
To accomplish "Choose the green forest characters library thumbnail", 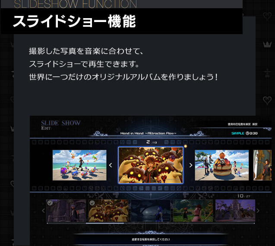I will (193, 211).
